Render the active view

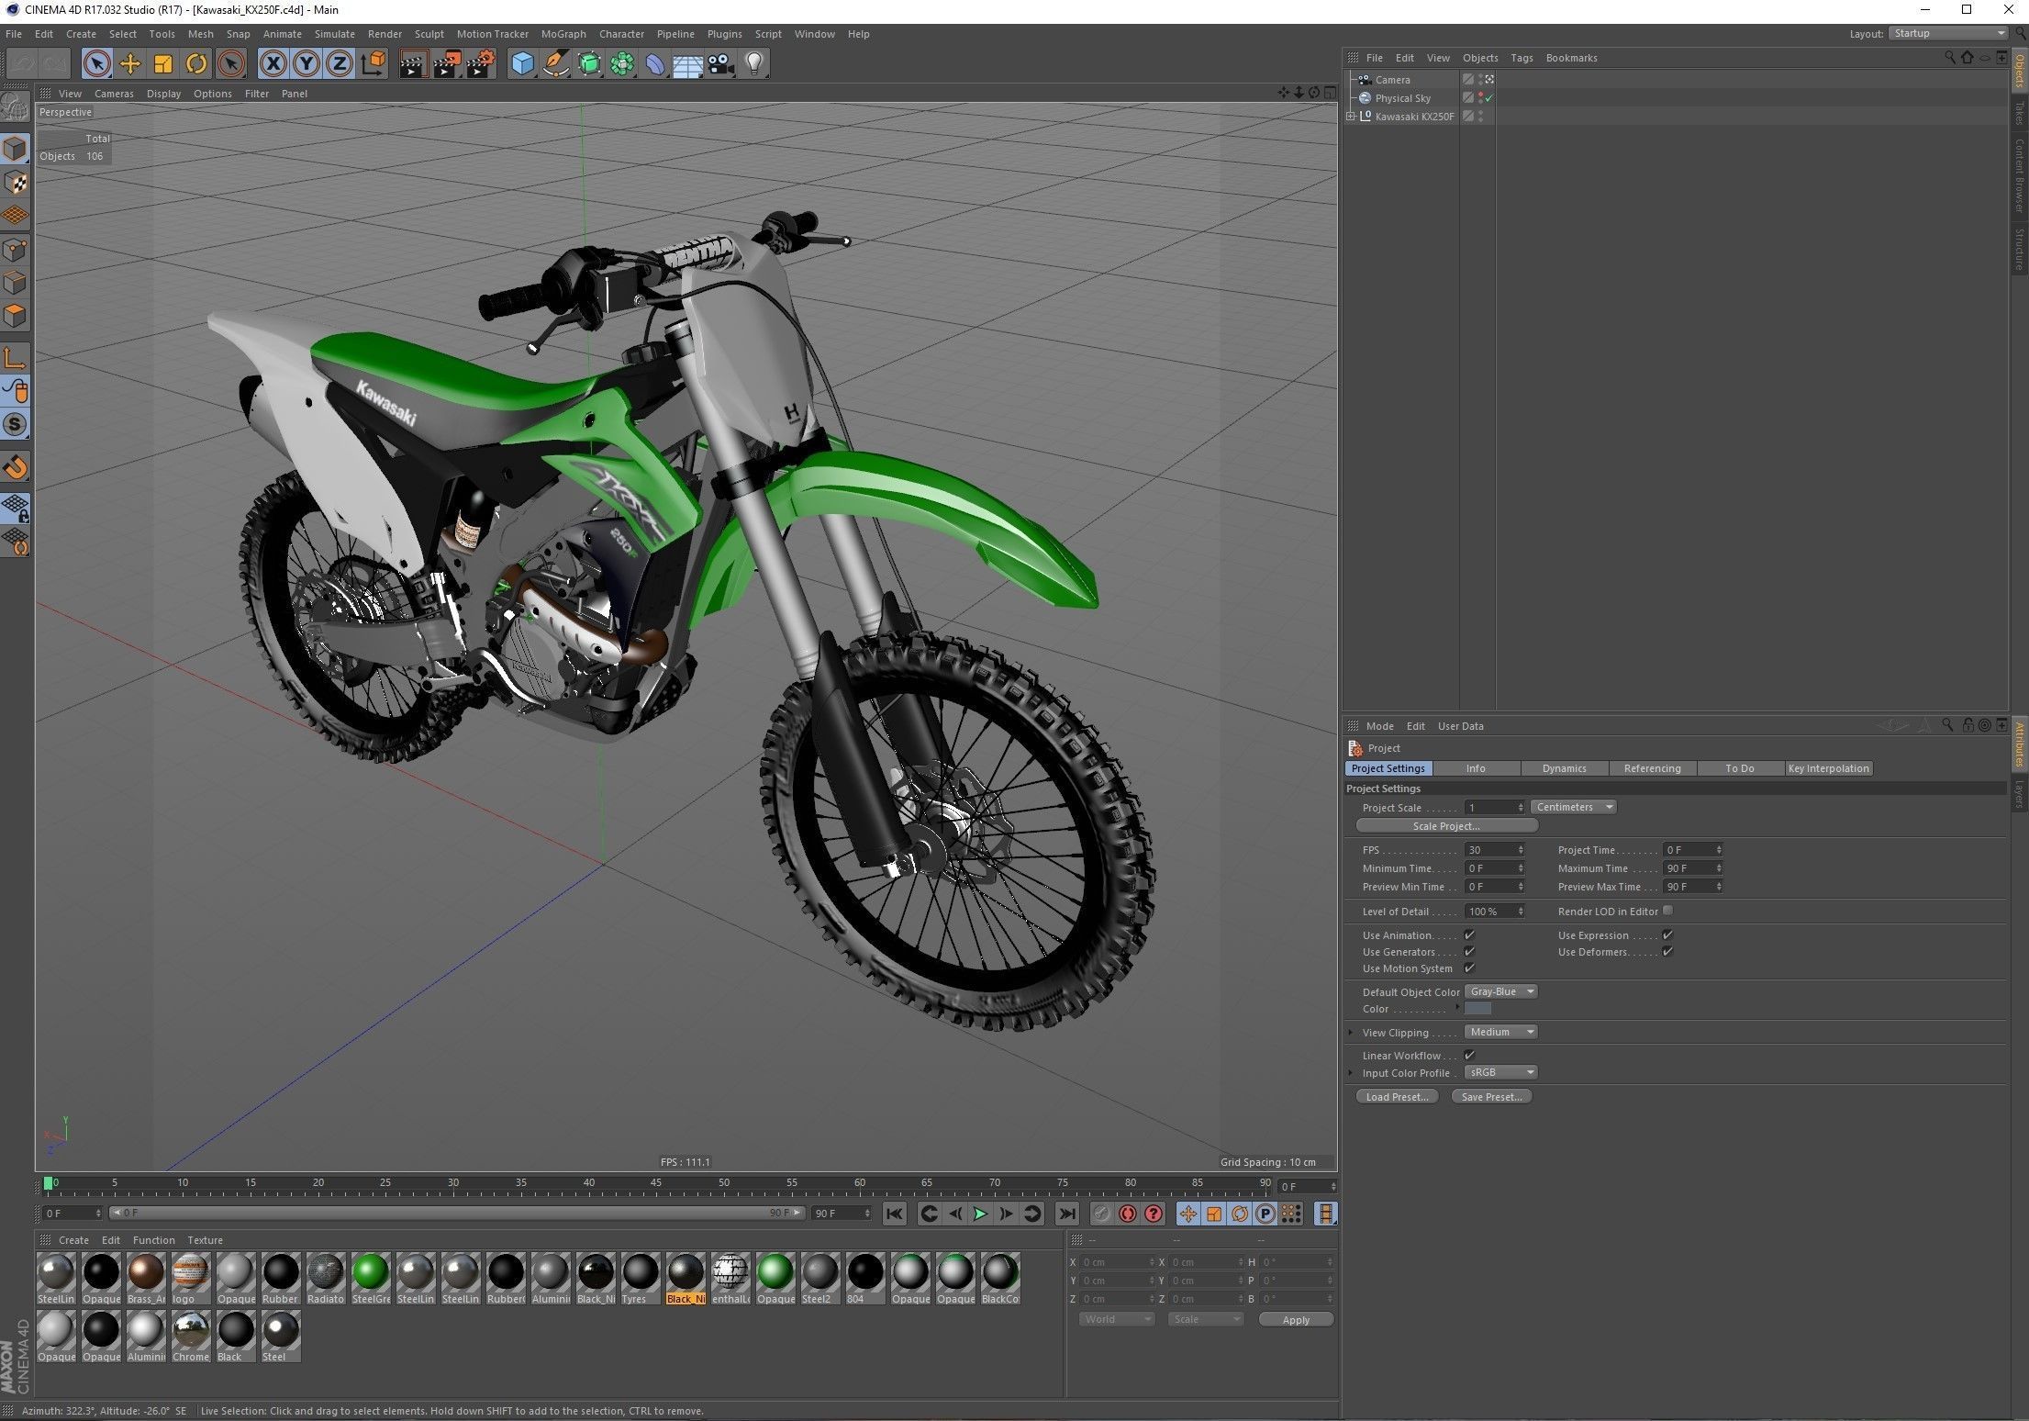point(413,63)
